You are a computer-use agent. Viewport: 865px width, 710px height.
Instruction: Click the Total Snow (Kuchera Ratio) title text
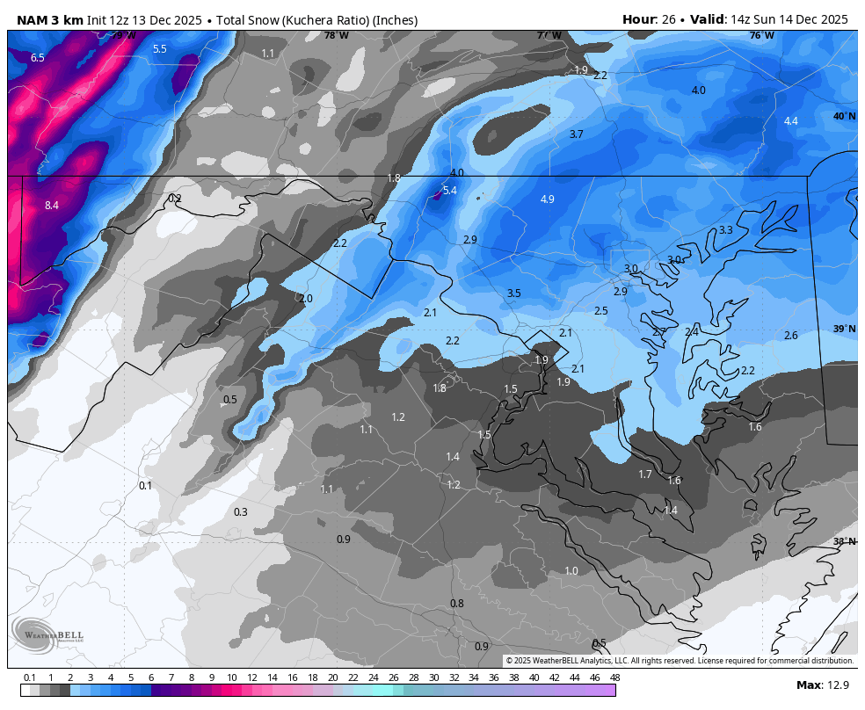323,20
